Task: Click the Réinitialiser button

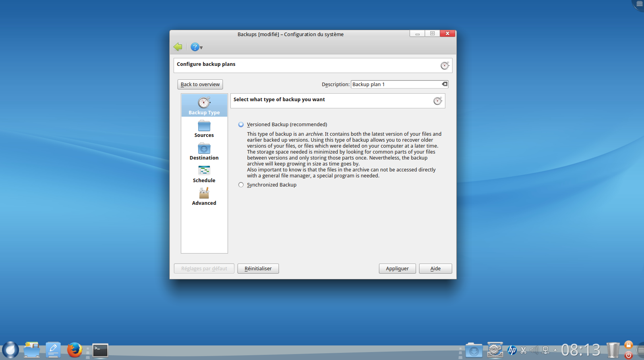Action: [x=258, y=269]
